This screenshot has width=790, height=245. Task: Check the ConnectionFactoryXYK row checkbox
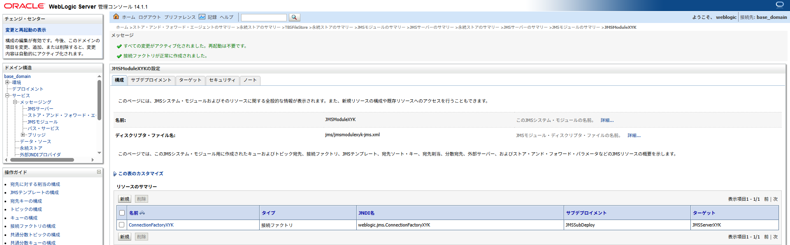[121, 225]
